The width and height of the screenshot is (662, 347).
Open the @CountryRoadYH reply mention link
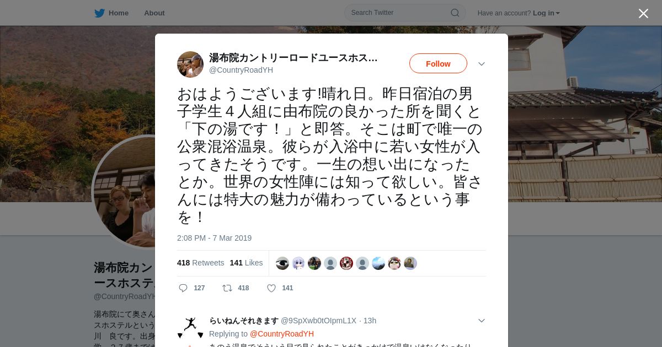tap(282, 334)
